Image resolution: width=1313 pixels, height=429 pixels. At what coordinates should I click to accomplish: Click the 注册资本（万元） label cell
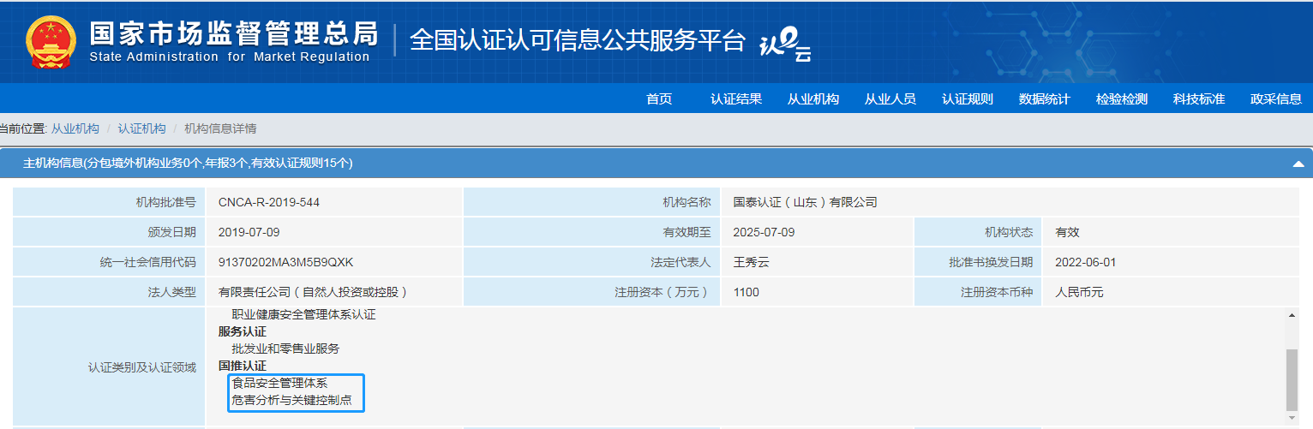(x=592, y=292)
